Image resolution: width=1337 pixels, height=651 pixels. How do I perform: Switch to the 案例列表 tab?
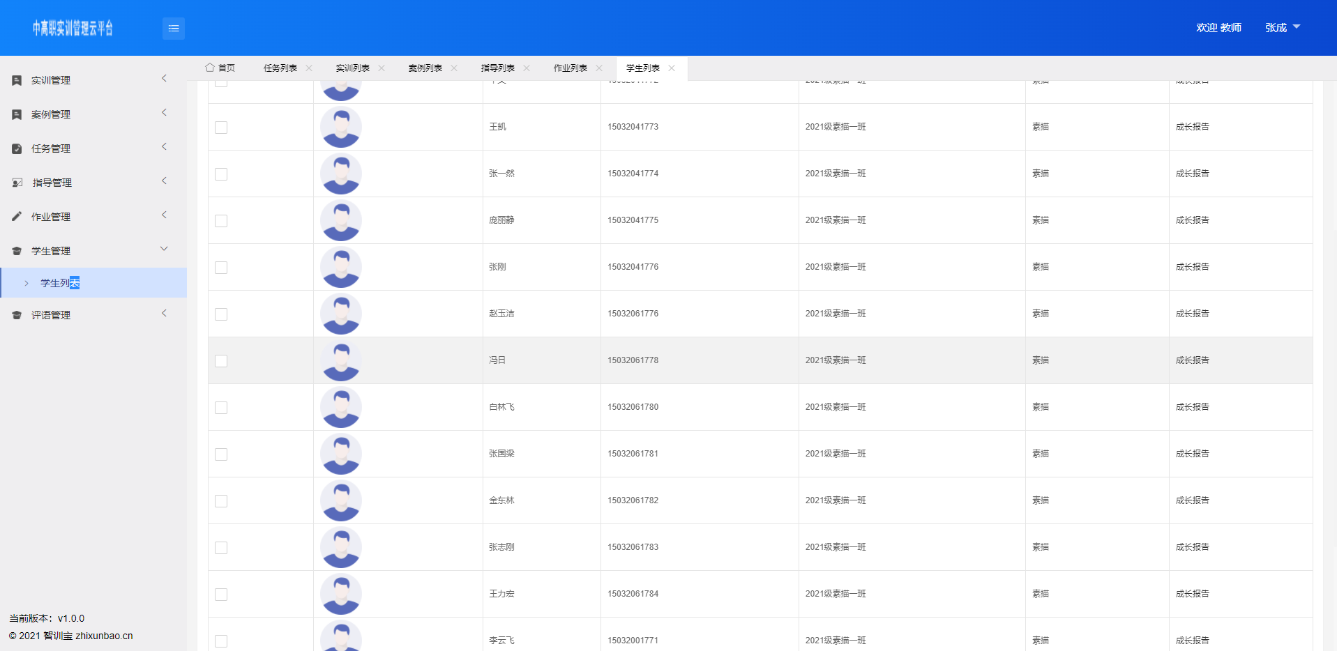click(x=425, y=68)
